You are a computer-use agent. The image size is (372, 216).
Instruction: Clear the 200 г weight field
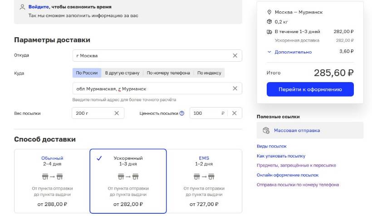[x=117, y=113]
